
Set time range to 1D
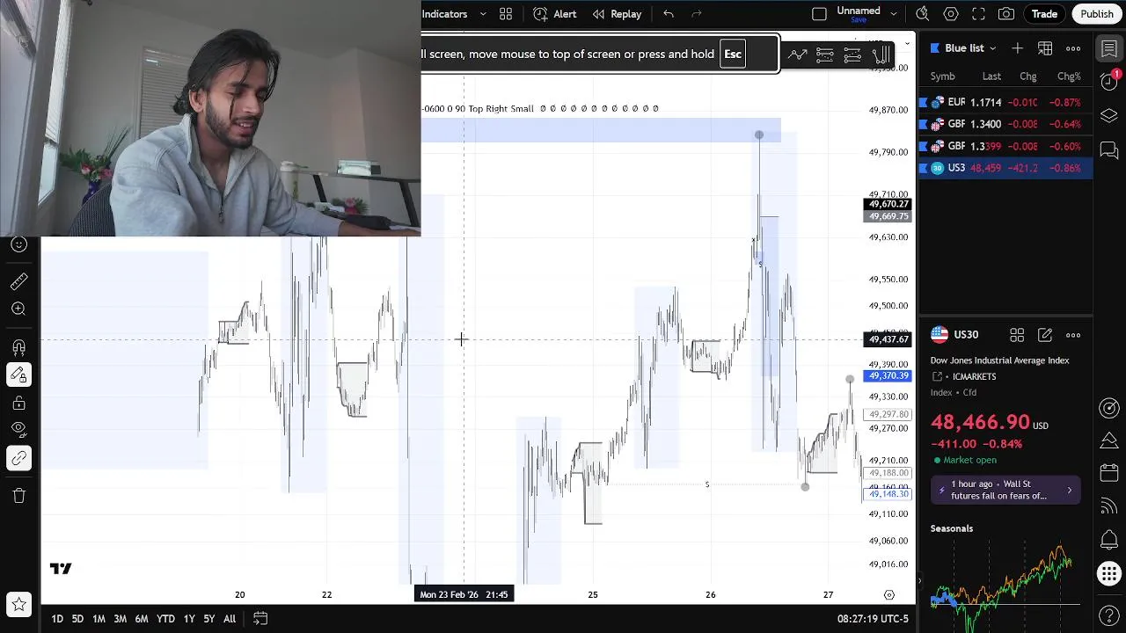point(57,619)
